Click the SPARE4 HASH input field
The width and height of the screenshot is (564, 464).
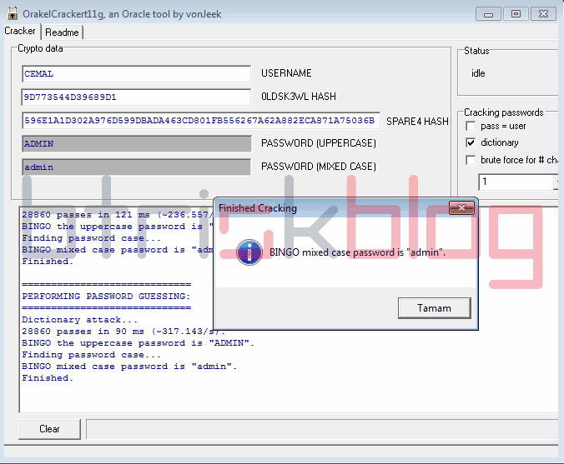point(201,120)
